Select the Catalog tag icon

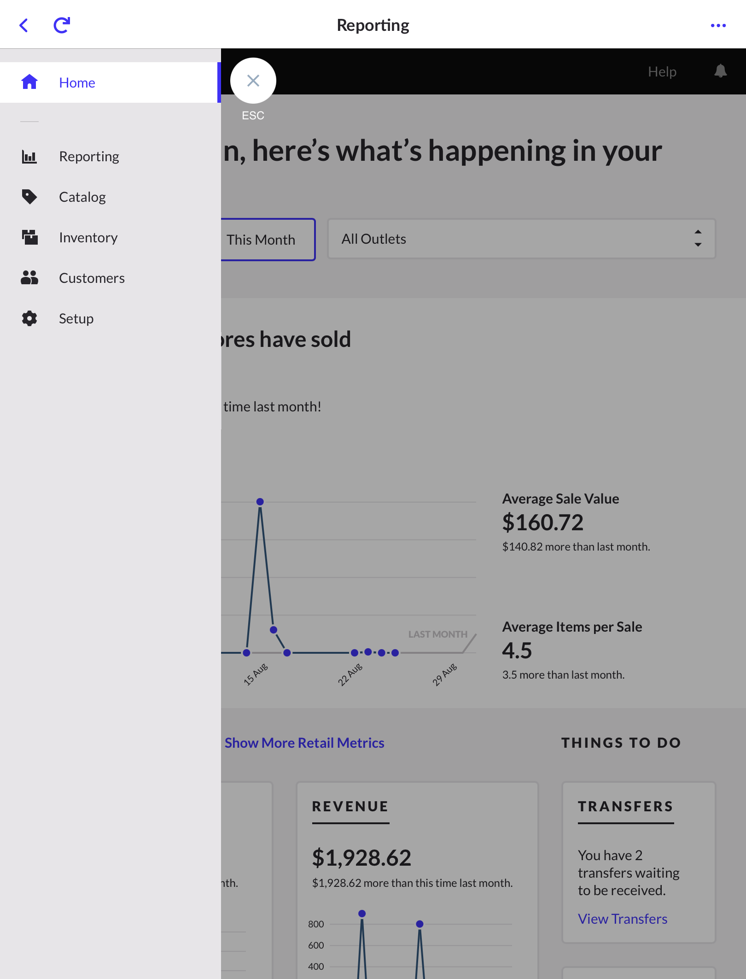click(x=29, y=197)
